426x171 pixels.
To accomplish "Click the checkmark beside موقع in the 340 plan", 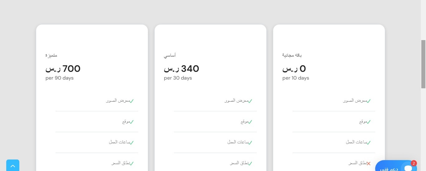I will coord(250,122).
